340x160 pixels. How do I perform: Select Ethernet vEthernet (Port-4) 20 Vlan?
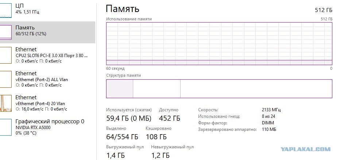pyautogui.click(x=47, y=103)
